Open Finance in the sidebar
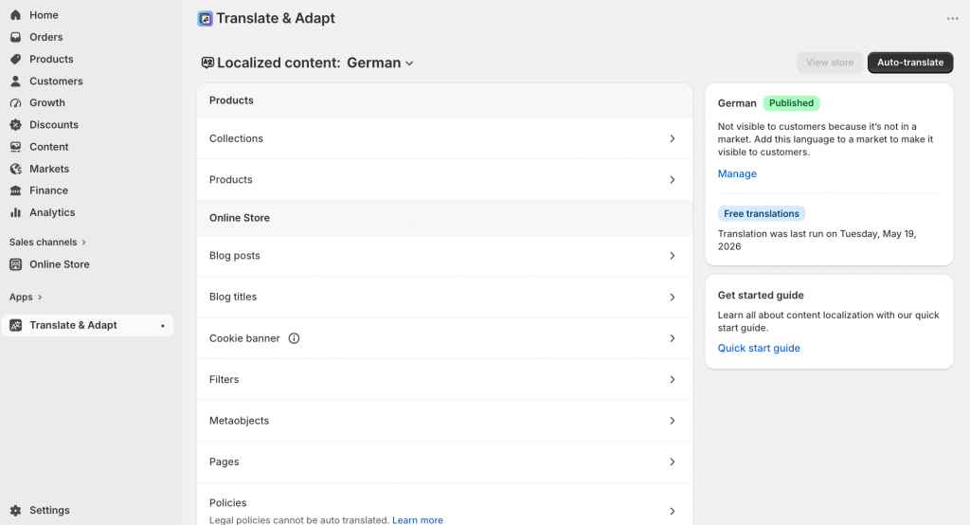970x525 pixels. click(49, 190)
